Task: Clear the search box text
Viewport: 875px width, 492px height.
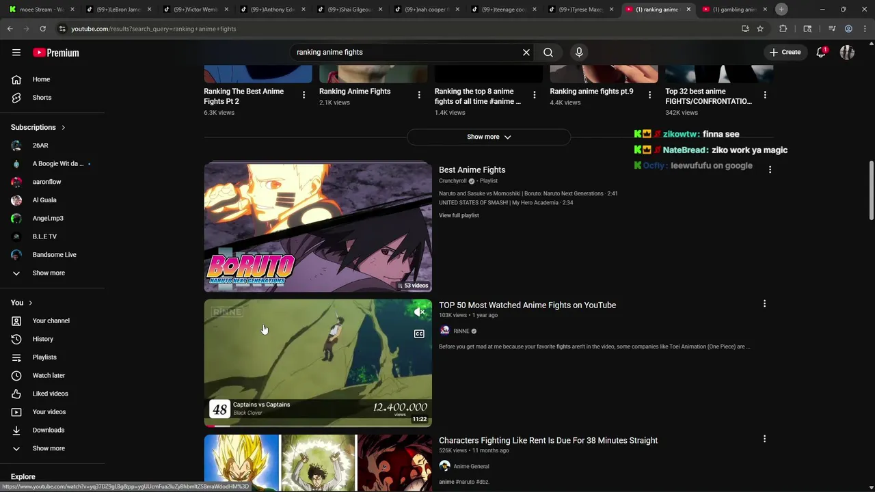Action: pyautogui.click(x=526, y=52)
